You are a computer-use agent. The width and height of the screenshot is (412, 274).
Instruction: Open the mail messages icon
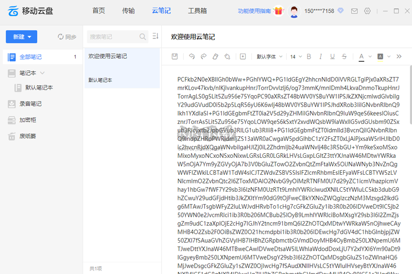tap(355, 11)
